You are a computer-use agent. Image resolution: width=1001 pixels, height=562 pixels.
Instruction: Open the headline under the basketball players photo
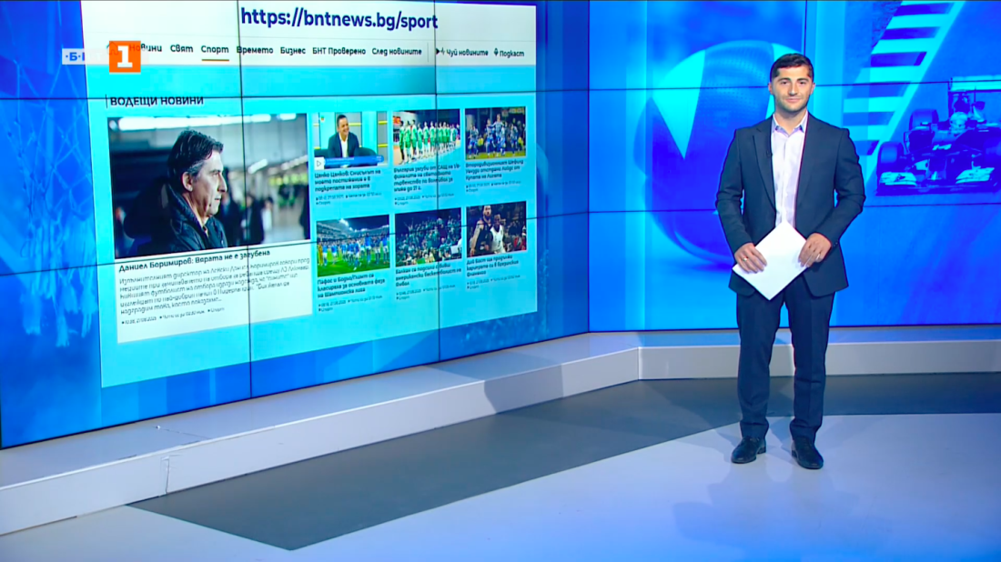click(495, 266)
